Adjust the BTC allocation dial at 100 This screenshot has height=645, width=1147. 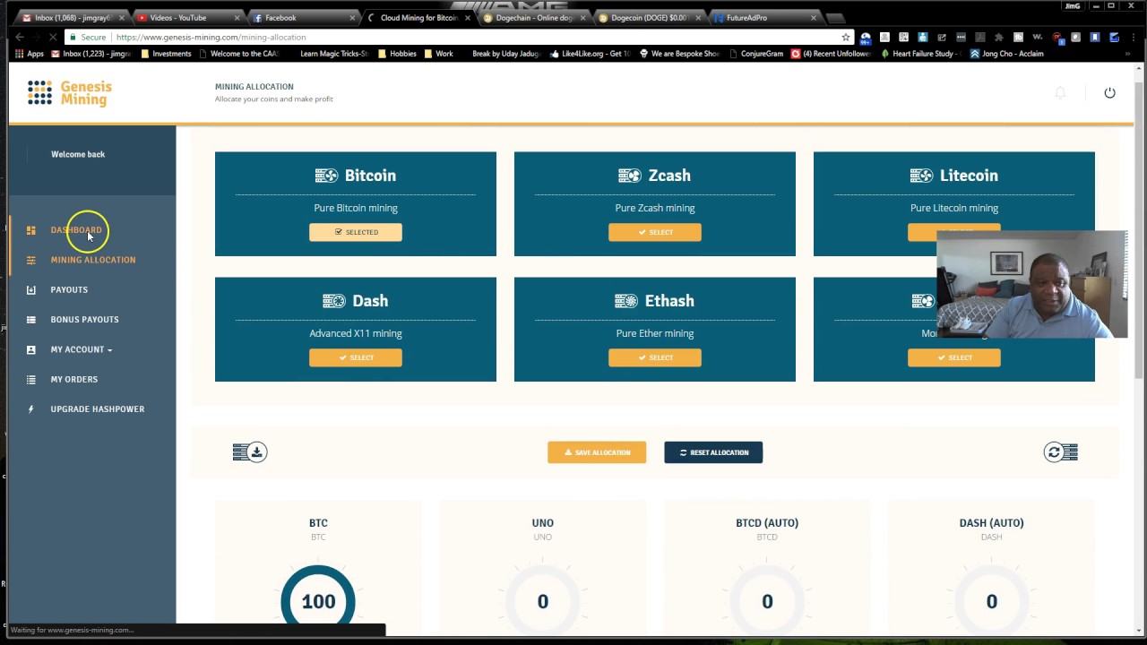[318, 601]
